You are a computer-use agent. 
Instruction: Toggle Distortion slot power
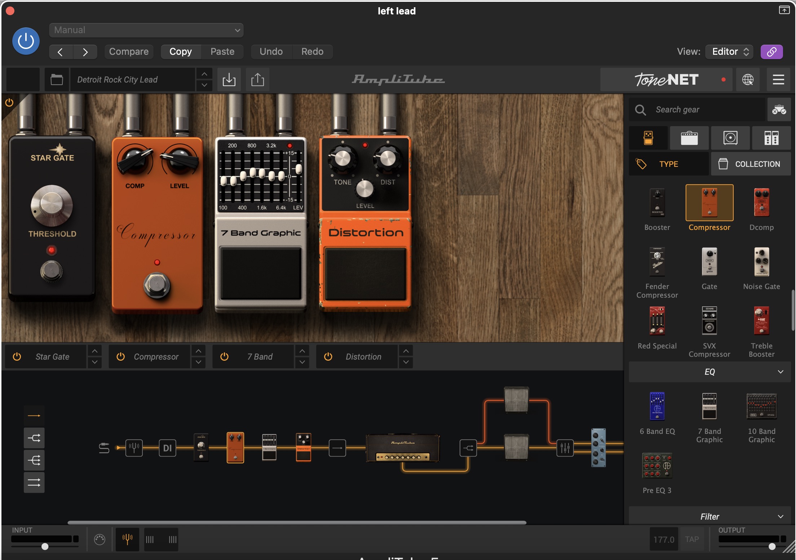pos(328,357)
